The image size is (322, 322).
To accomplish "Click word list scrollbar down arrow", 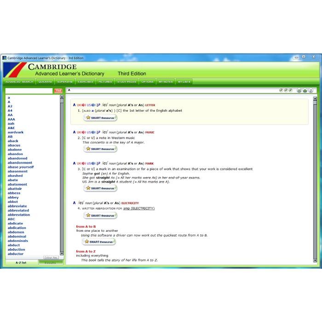I will (x=62, y=253).
